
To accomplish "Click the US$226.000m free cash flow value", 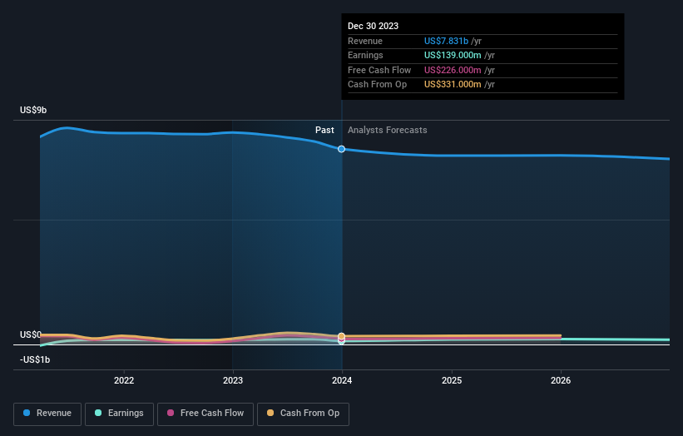I will [453, 70].
